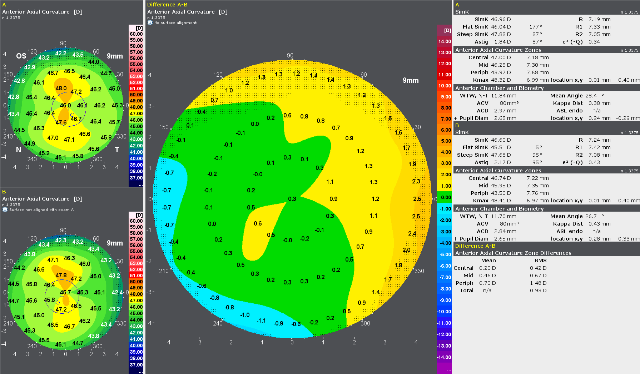Click the 47.8 value on curvature map B
The height and width of the screenshot is (374, 640).
click(61, 275)
